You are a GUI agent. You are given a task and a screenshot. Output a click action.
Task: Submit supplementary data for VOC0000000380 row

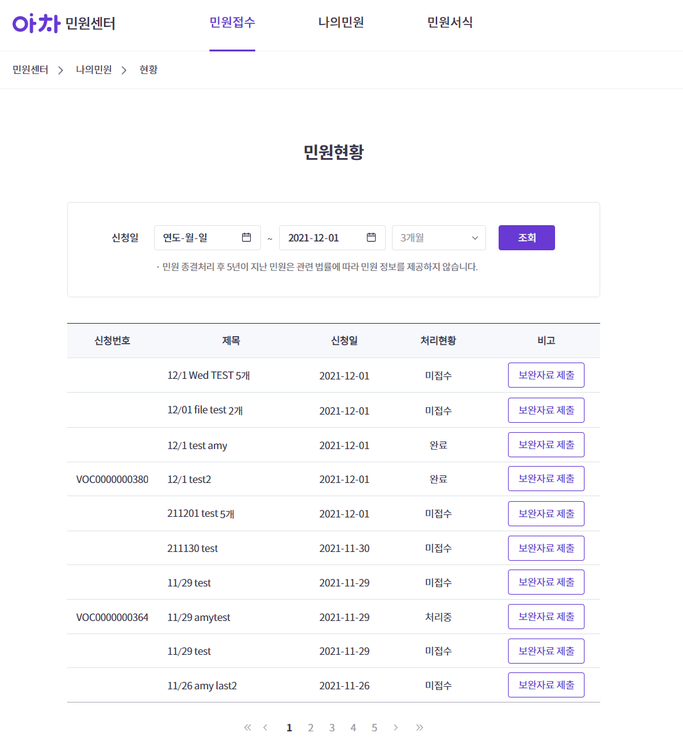pos(546,479)
